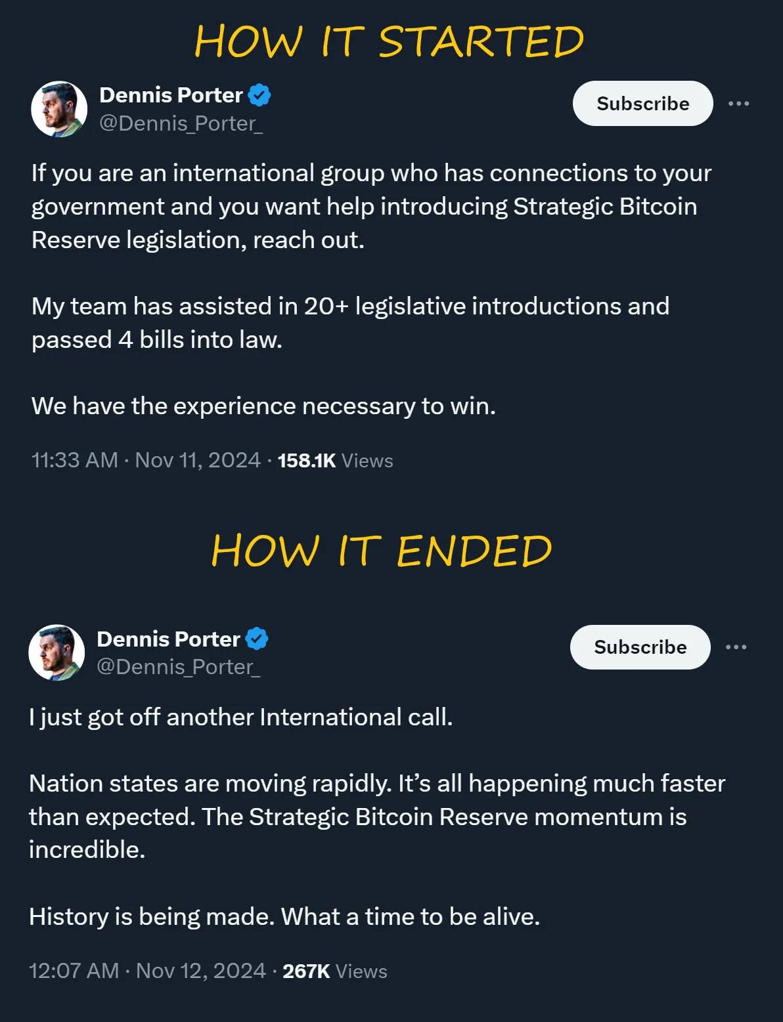
Task: Open more options on the 12:07 AM tweet
Action: click(x=736, y=647)
